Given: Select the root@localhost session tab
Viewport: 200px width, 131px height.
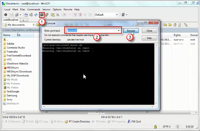Looking at the screenshot, I should click(x=11, y=20).
